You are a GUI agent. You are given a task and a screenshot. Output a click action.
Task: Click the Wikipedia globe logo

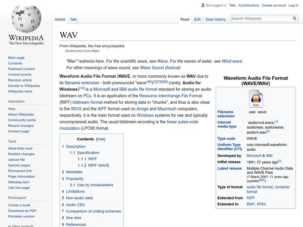26,19
